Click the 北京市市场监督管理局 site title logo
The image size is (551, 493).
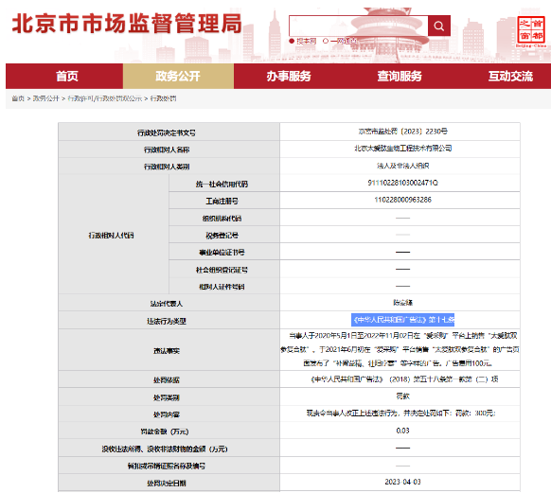(x=127, y=24)
